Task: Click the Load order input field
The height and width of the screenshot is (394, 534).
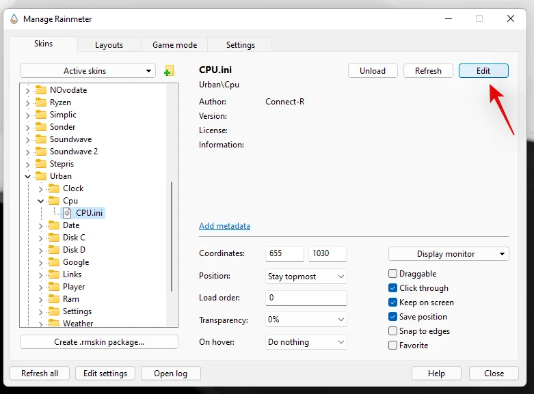Action: [x=306, y=298]
